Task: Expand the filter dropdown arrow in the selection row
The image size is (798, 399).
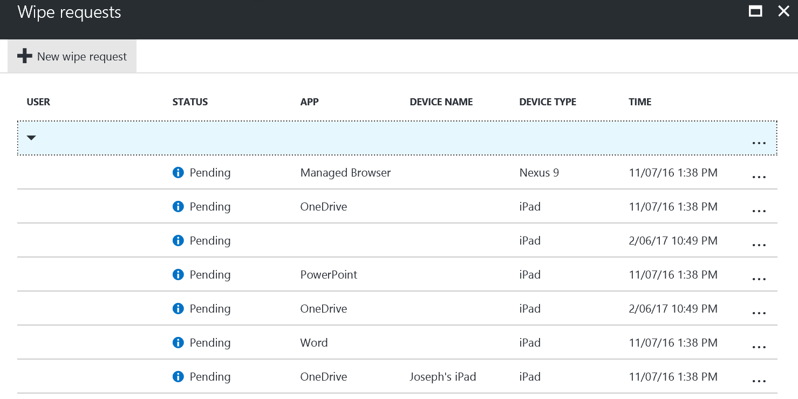Action: [31, 138]
